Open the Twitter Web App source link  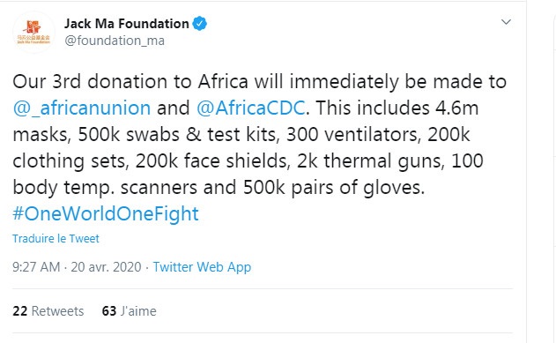point(202,267)
